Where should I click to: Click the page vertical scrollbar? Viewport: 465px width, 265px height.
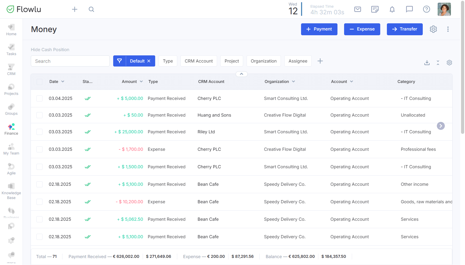pyautogui.click(x=463, y=68)
